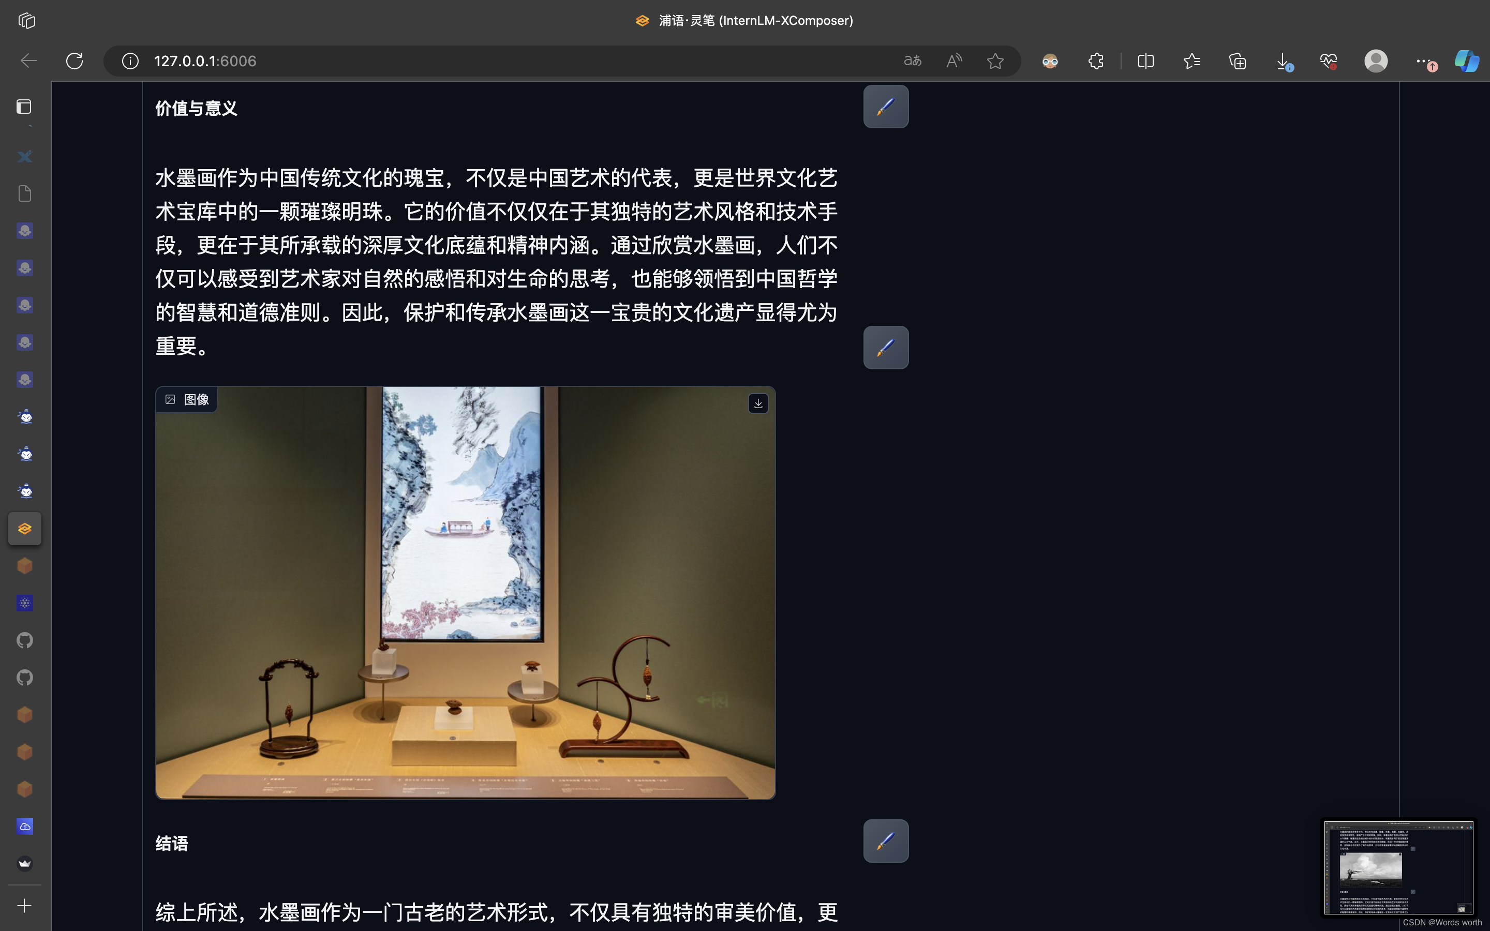Click the screenshot thumbnail preview at bottom right
Image resolution: width=1490 pixels, height=931 pixels.
(1399, 867)
